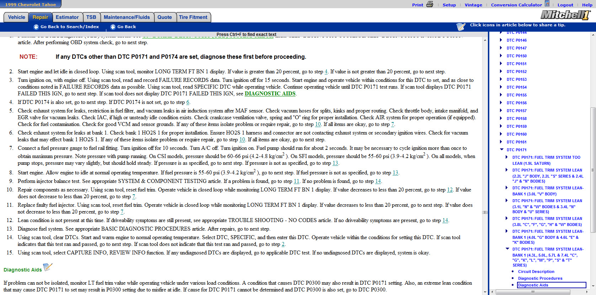This screenshot has height=295, width=596.
Task: Open the DTC P0157 tree entry
Action: (517, 111)
